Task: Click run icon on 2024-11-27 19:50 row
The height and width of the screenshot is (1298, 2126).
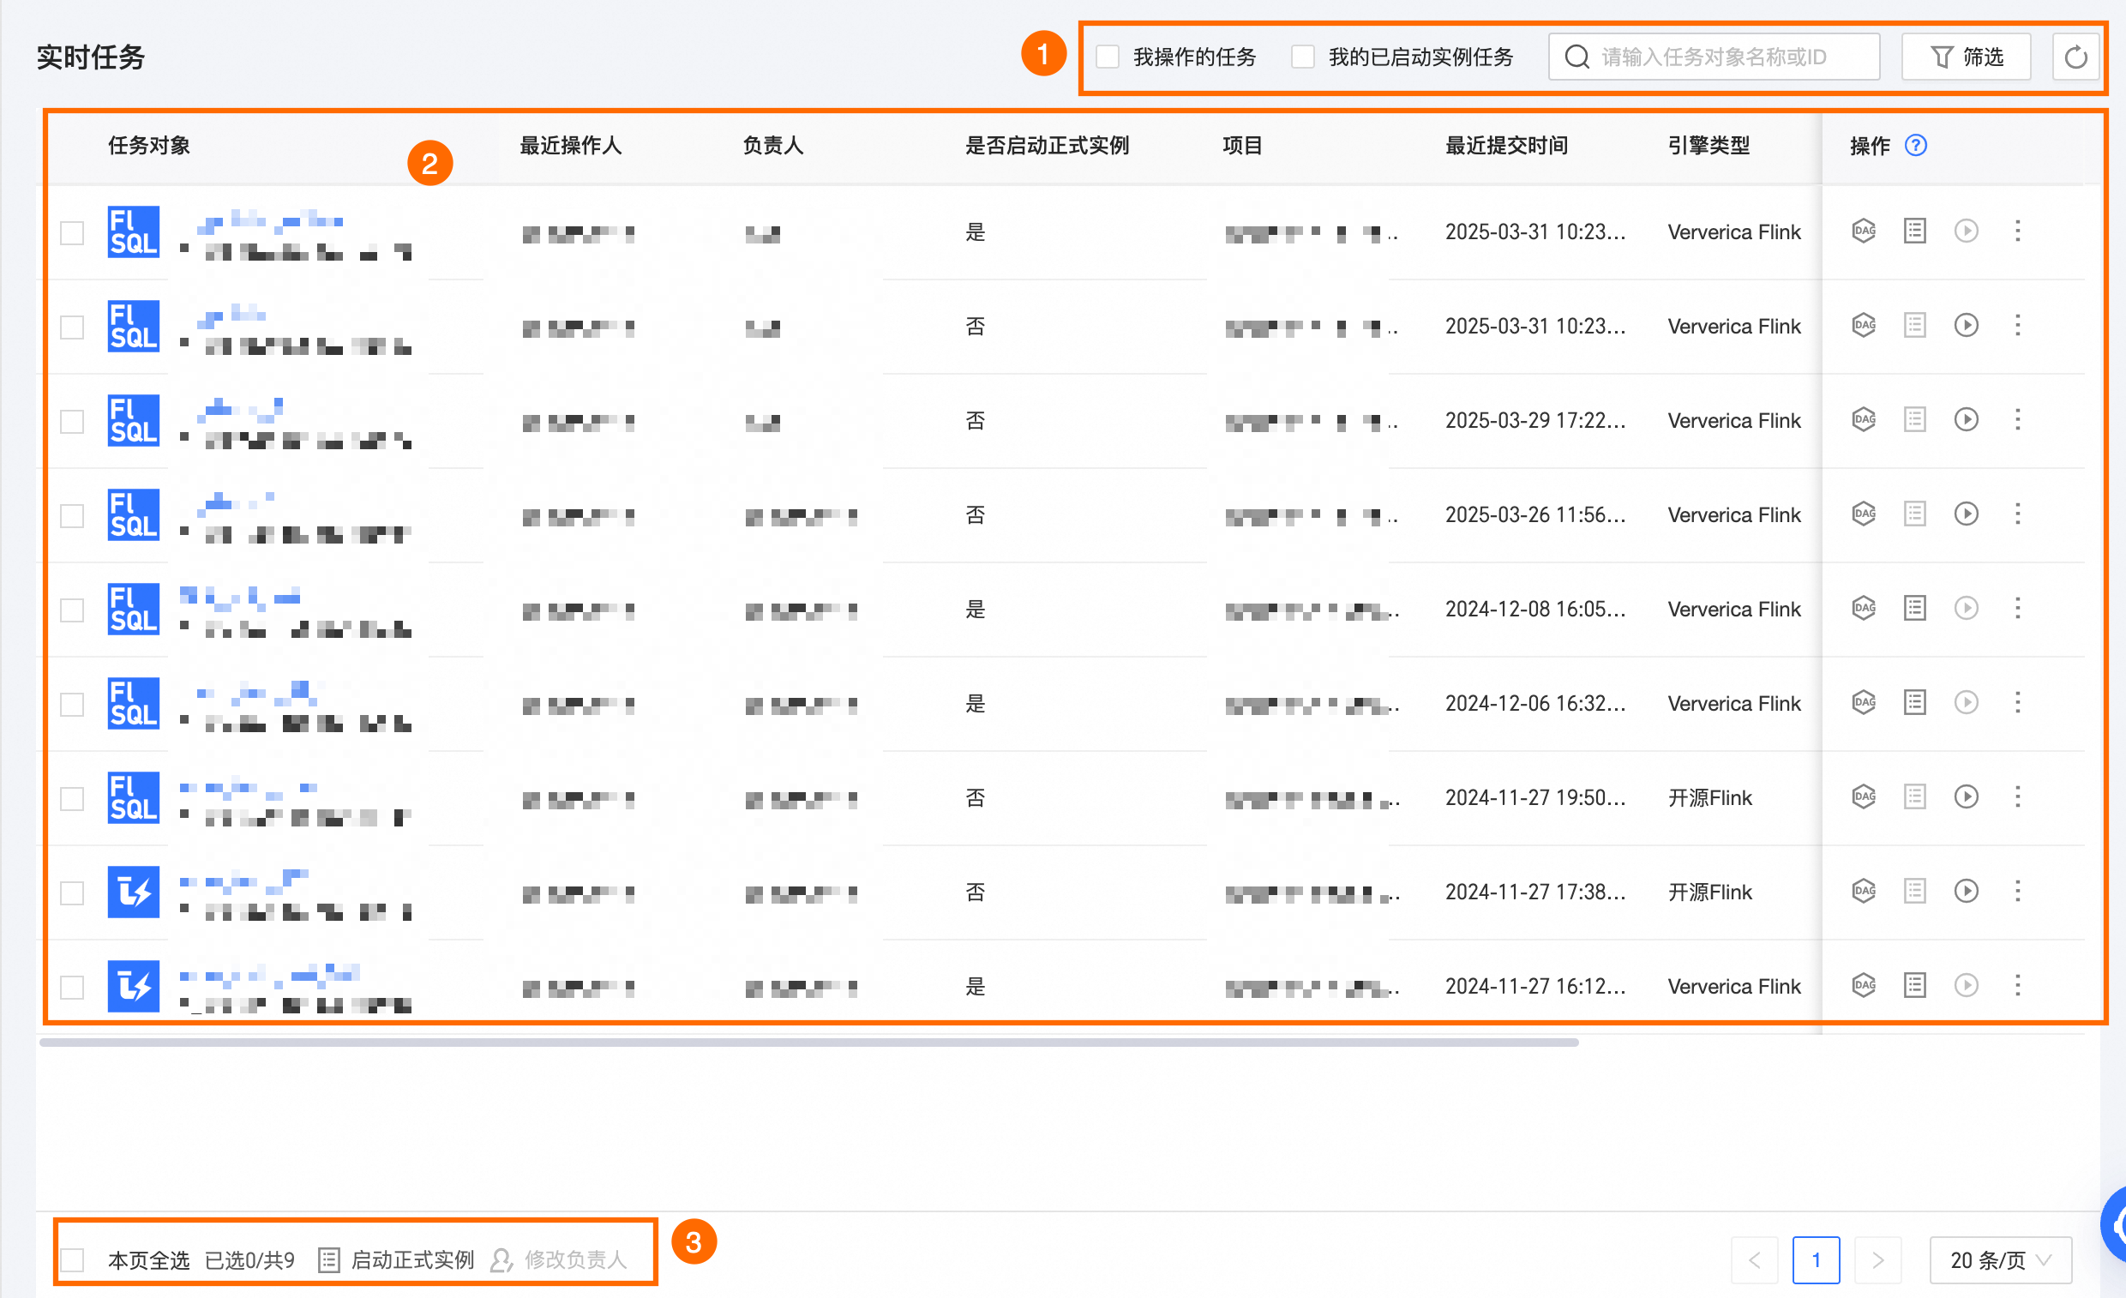Action: coord(1966,796)
